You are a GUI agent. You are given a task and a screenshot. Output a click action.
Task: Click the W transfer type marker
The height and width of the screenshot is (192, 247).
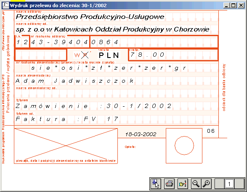(77, 55)
